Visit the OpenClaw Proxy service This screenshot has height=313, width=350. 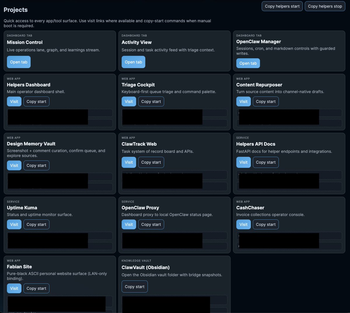pos(129,224)
